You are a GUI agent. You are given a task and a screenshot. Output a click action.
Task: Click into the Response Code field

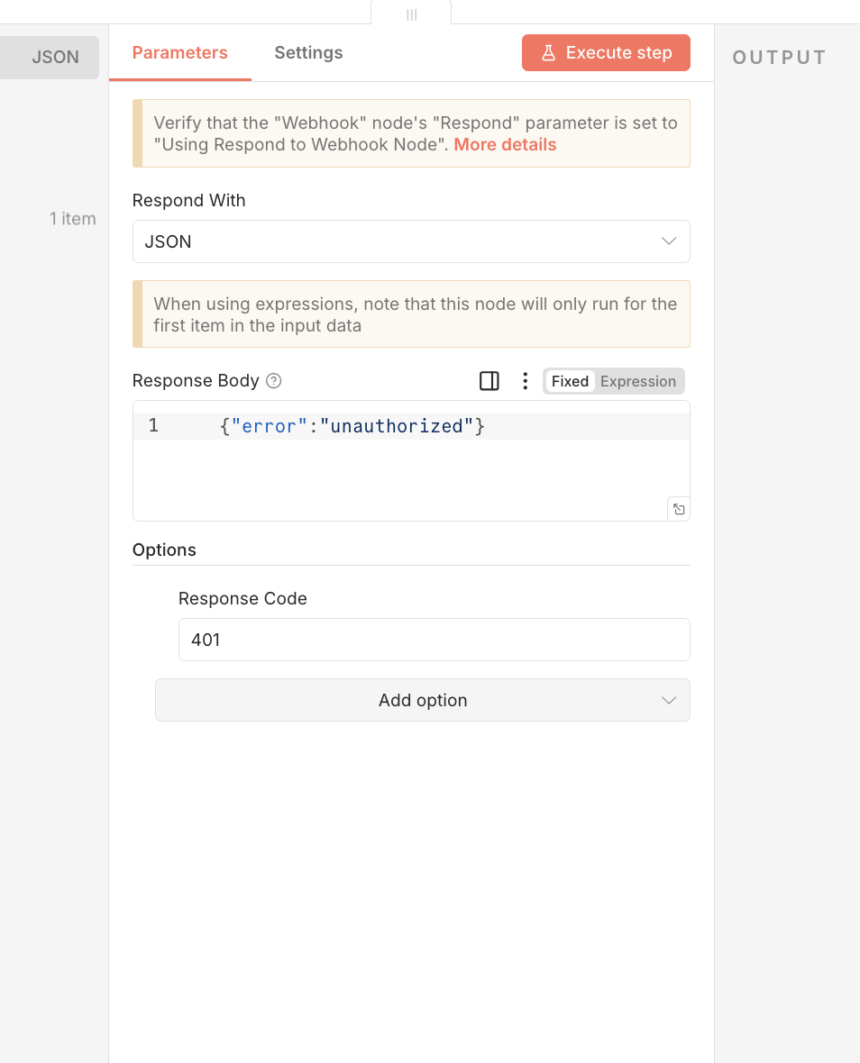(434, 640)
